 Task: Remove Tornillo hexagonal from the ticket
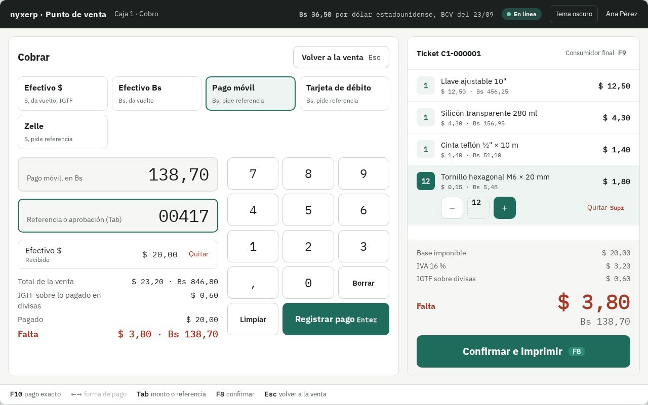pyautogui.click(x=605, y=208)
